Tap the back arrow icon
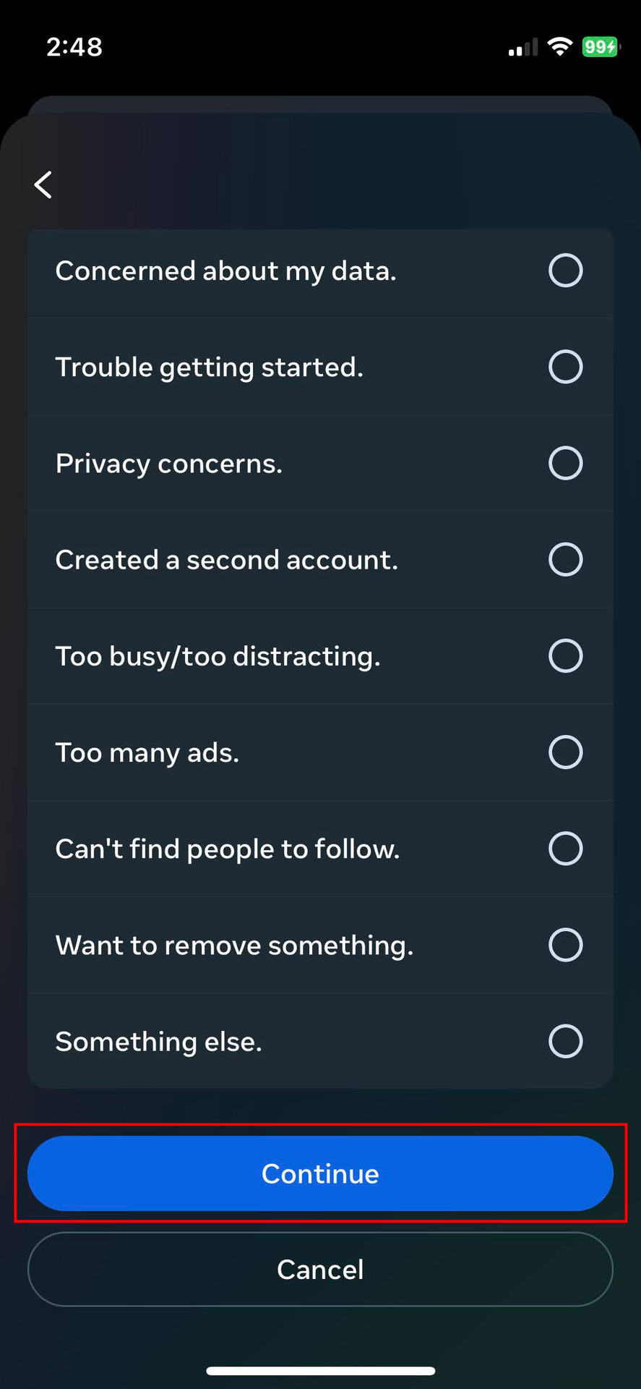 coord(43,184)
